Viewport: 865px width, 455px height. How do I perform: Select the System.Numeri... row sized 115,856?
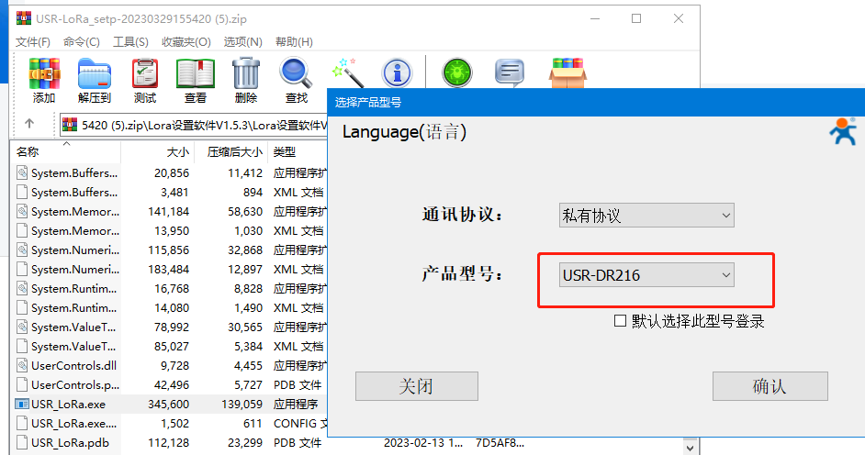pos(169,250)
